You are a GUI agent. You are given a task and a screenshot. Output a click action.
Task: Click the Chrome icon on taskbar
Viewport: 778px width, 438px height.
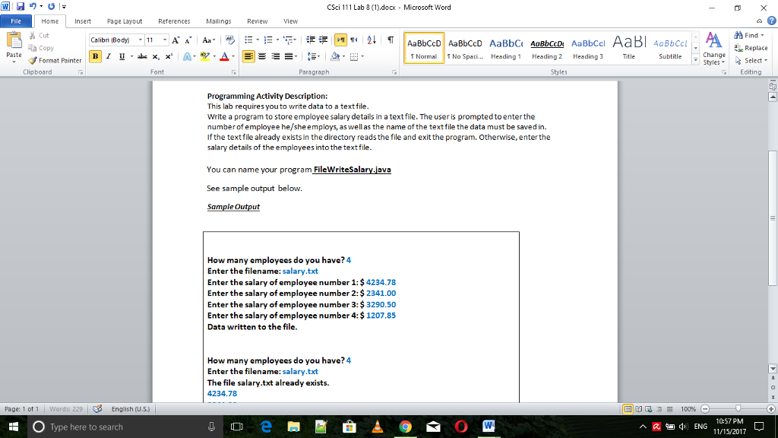pos(406,427)
